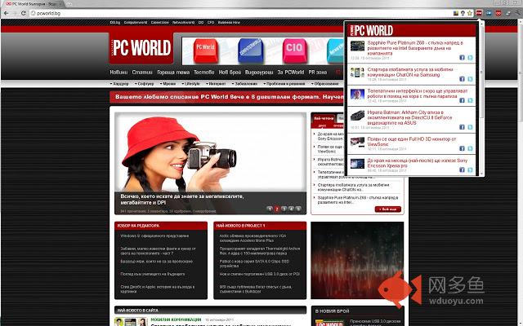Screen dimensions: 523x326
Task: Follow the Computerworld link in the top bar
Action: click(x=136, y=22)
